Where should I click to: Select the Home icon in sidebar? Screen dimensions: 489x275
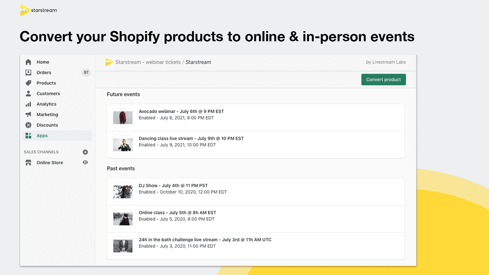point(28,62)
